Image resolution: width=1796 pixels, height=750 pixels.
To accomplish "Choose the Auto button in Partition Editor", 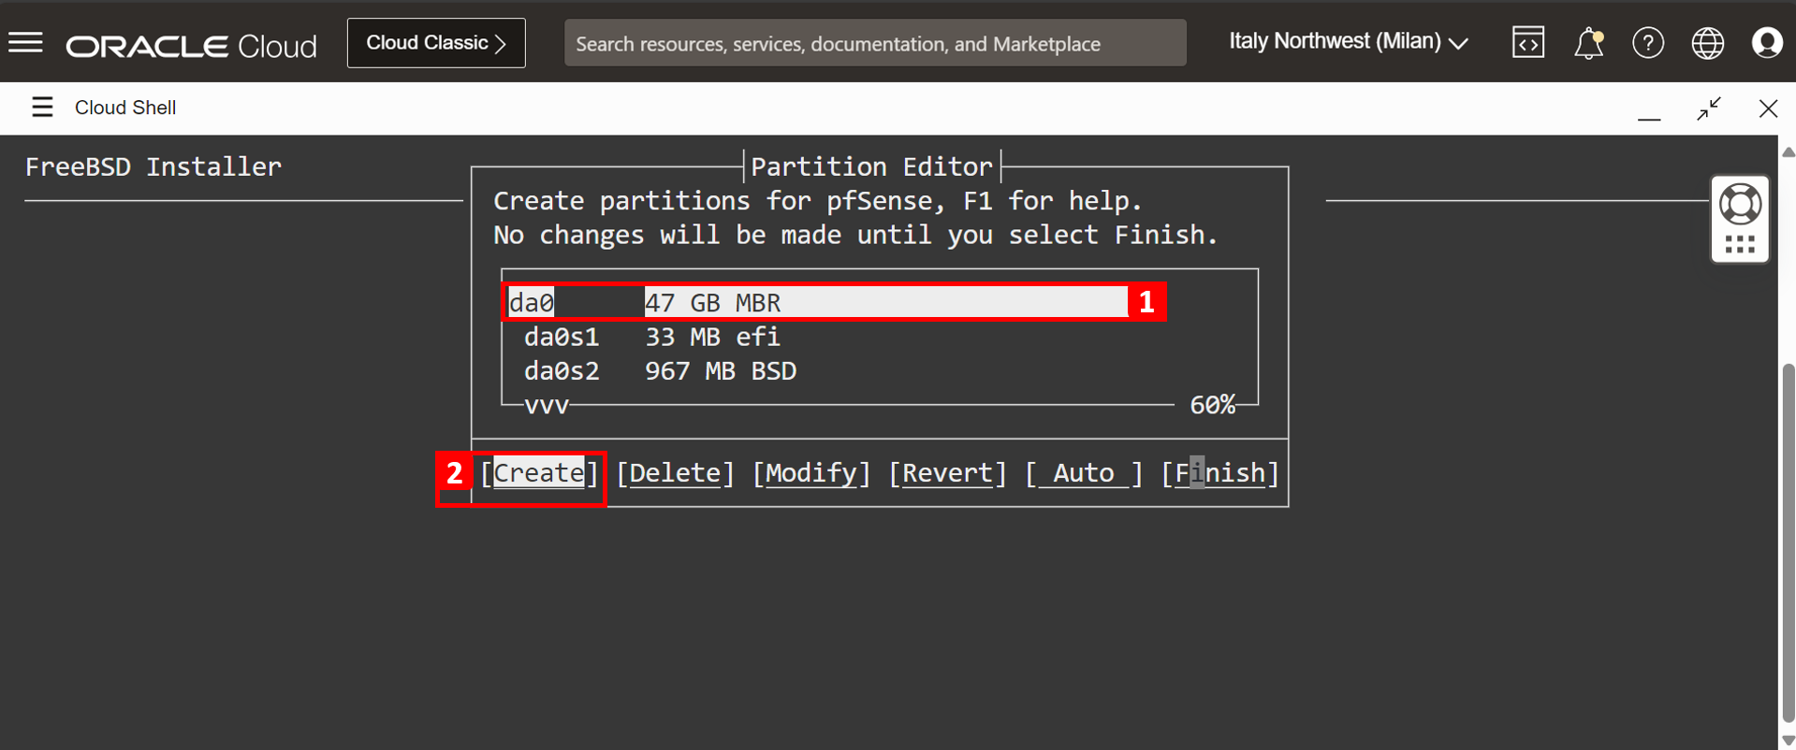I will click(1084, 473).
